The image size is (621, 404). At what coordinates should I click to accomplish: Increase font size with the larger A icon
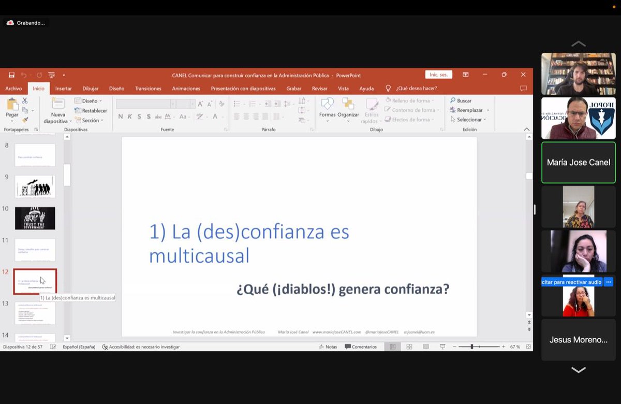(x=200, y=104)
